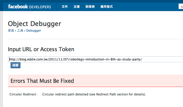Screen dimensions: 183x107
Task: Select the Circular Redirect label
Action: point(23,94)
